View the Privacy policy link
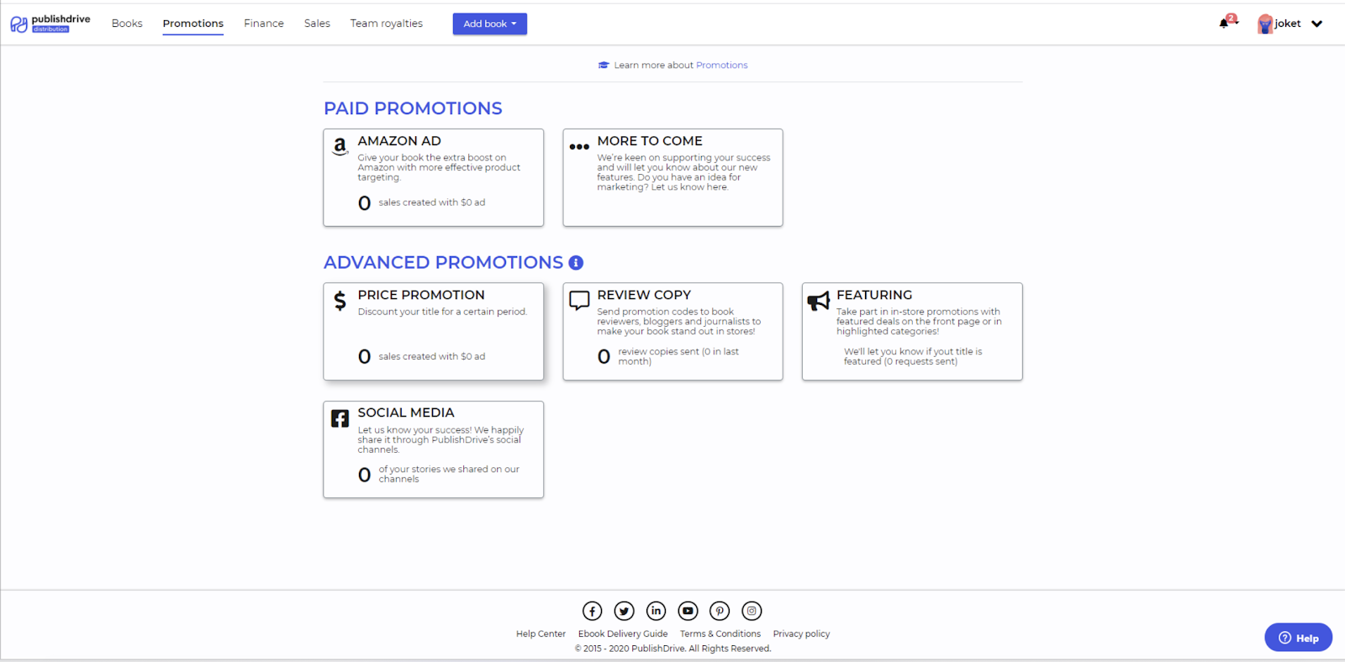Viewport: 1345px width, 662px height. [801, 634]
